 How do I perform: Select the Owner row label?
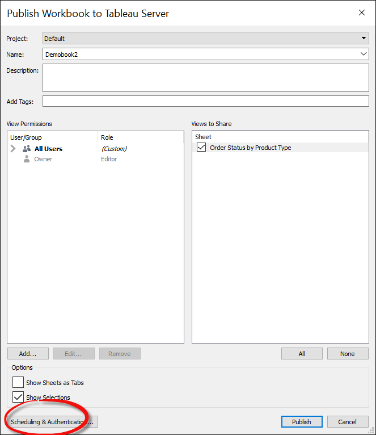pos(43,159)
